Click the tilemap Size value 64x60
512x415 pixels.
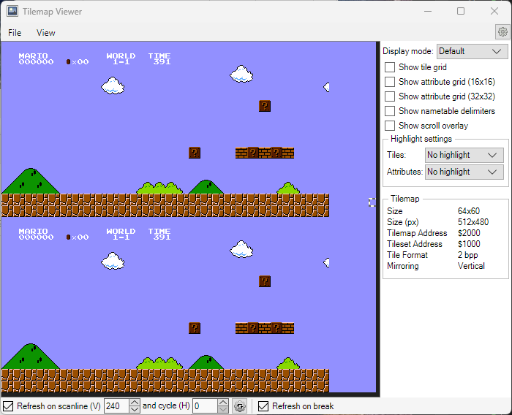tap(469, 211)
